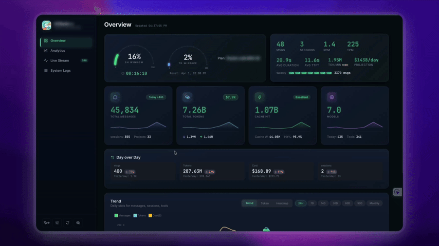Image resolution: width=439 pixels, height=246 pixels.
Task: Click the clock icon next to 00:16:10
Action: click(123, 73)
